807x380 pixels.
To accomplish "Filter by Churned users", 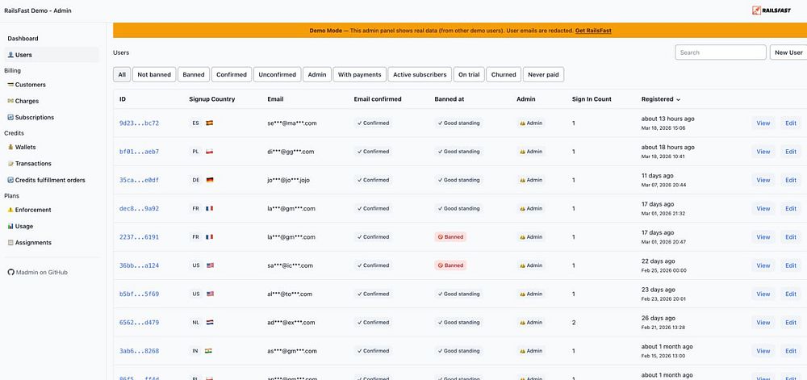I will (x=504, y=74).
